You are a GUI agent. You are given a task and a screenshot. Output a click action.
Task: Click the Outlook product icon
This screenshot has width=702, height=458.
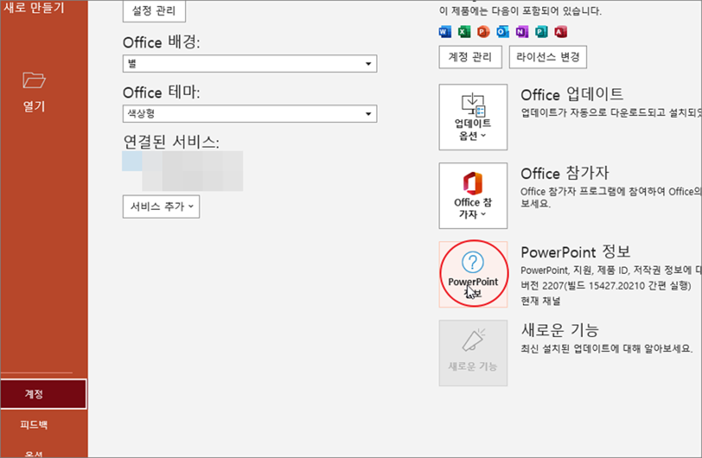pyautogui.click(x=503, y=32)
